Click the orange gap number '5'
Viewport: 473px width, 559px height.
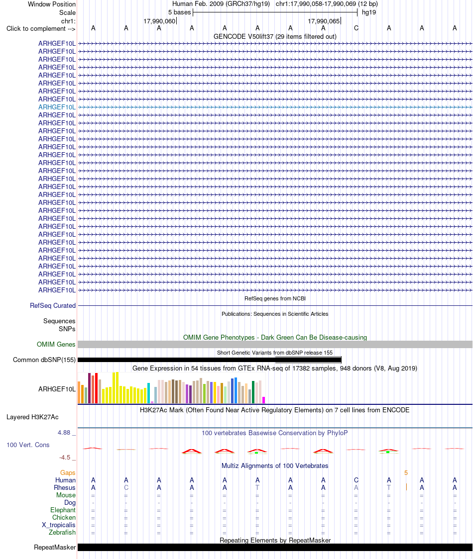406,473
